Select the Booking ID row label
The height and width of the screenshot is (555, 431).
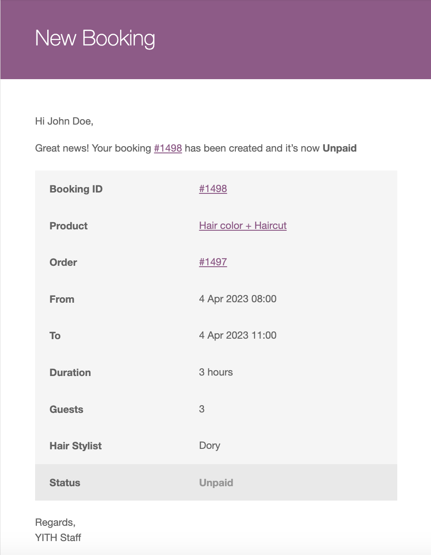(x=76, y=189)
